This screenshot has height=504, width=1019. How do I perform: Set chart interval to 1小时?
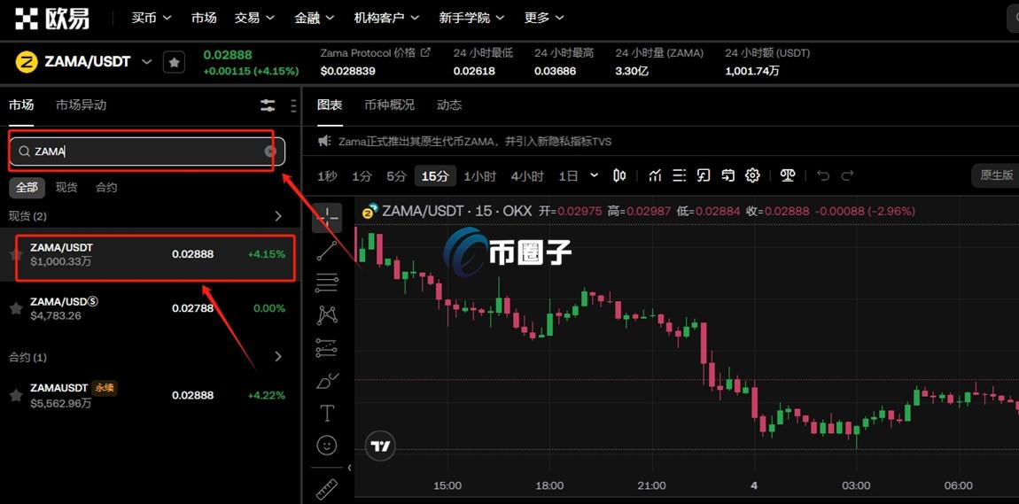tap(479, 176)
